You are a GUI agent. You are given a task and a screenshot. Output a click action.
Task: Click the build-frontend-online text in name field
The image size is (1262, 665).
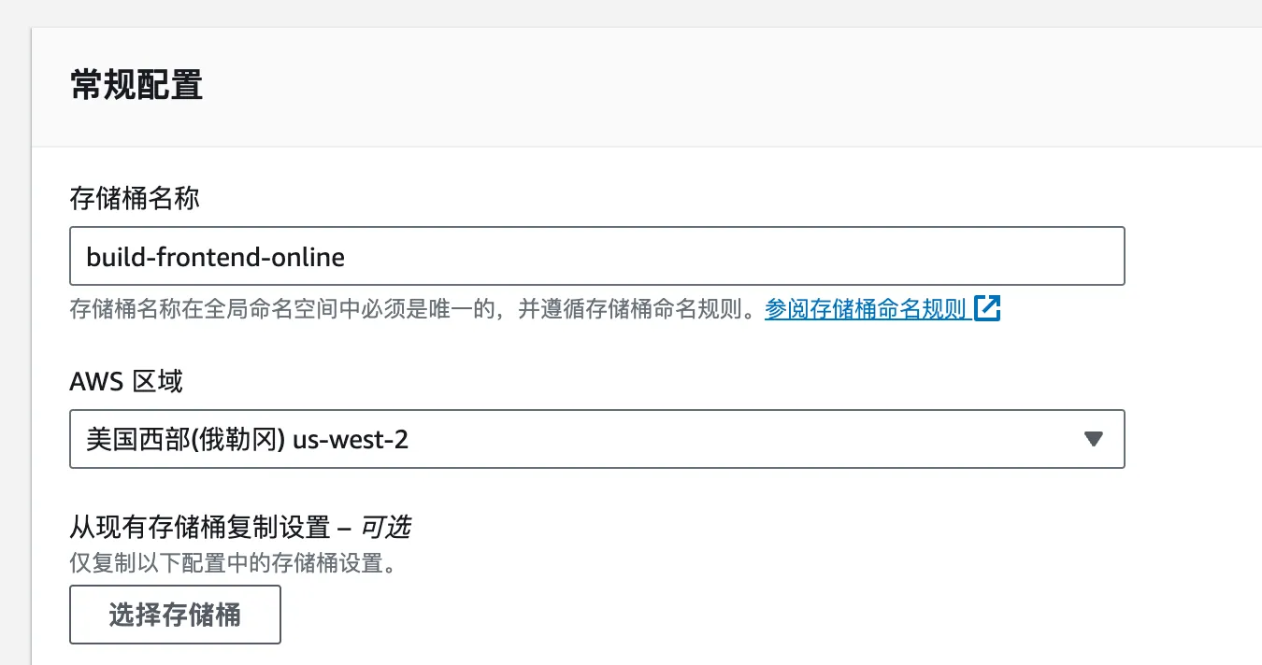pyautogui.click(x=216, y=256)
